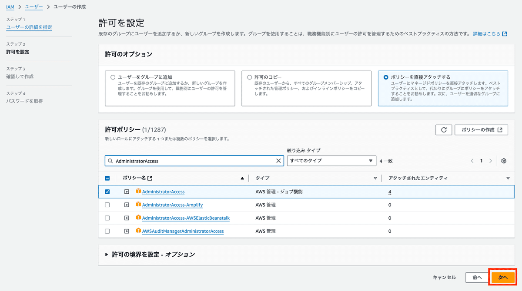Viewport: 522px width, 291px height.
Task: Select ユーザーをグループに追加 radio option
Action: [113, 77]
